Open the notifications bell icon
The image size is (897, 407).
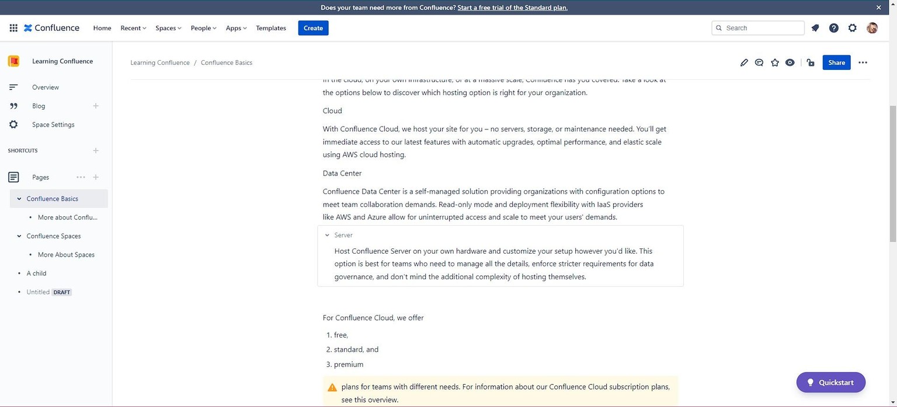point(815,28)
